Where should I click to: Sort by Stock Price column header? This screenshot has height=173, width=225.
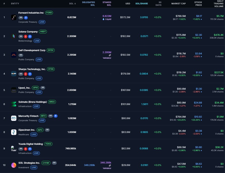tap(198, 4)
